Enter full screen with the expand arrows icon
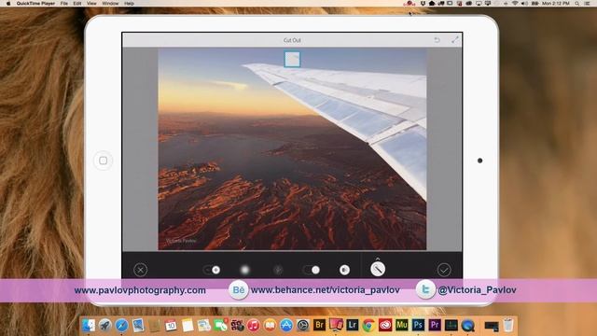 tap(455, 39)
